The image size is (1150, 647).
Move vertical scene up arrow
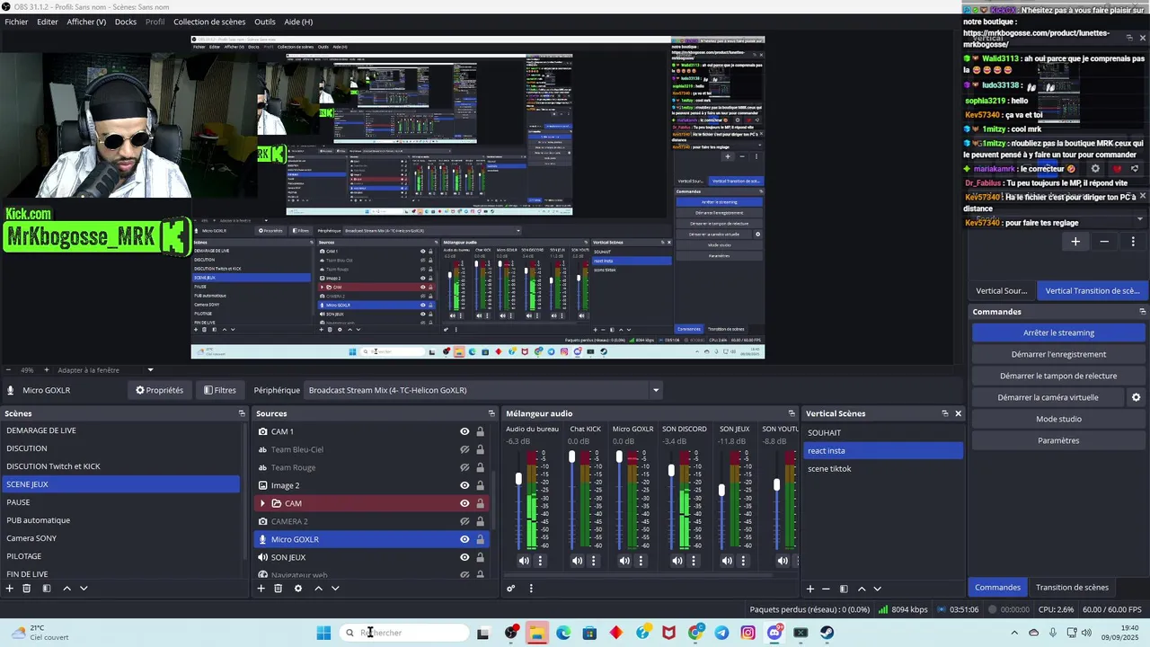click(x=862, y=589)
